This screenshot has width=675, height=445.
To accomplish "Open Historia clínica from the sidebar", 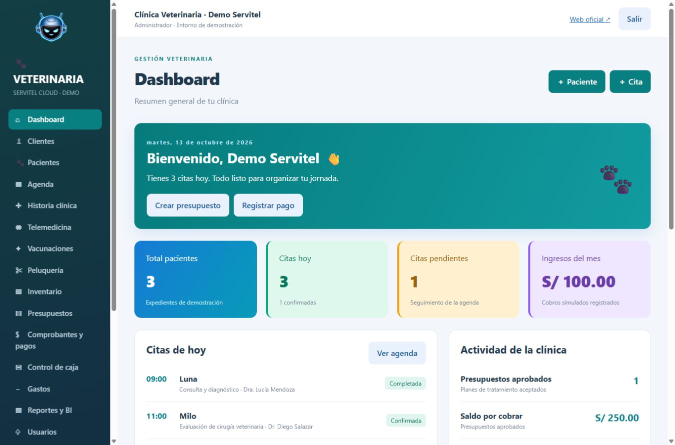I will point(55,205).
